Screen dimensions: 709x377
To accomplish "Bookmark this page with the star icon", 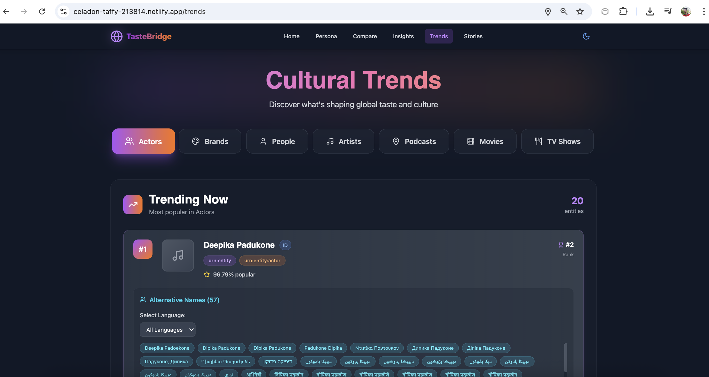I will coord(580,11).
